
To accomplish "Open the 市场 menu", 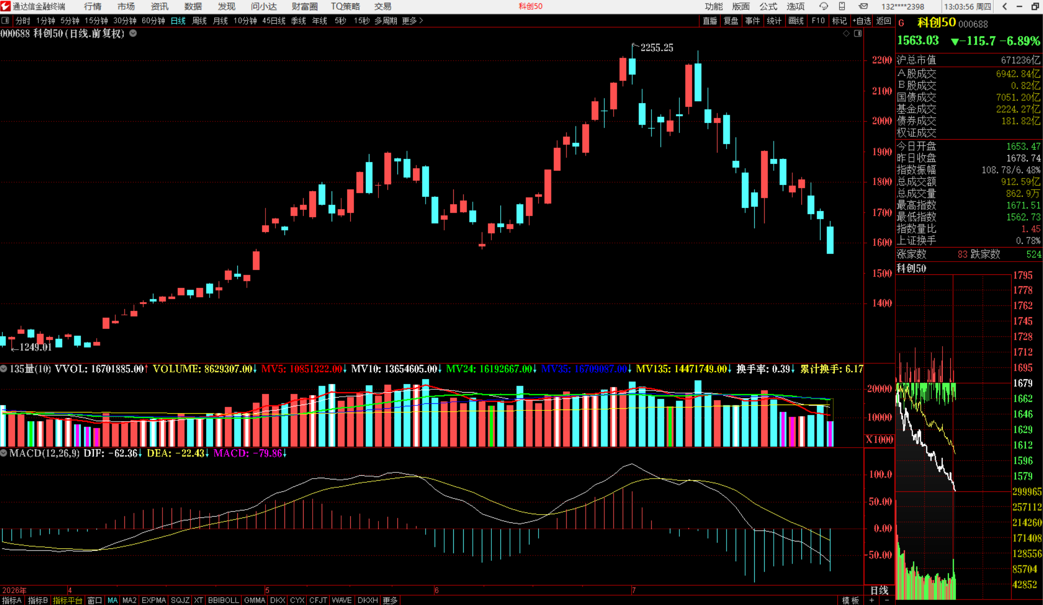I will [x=126, y=6].
